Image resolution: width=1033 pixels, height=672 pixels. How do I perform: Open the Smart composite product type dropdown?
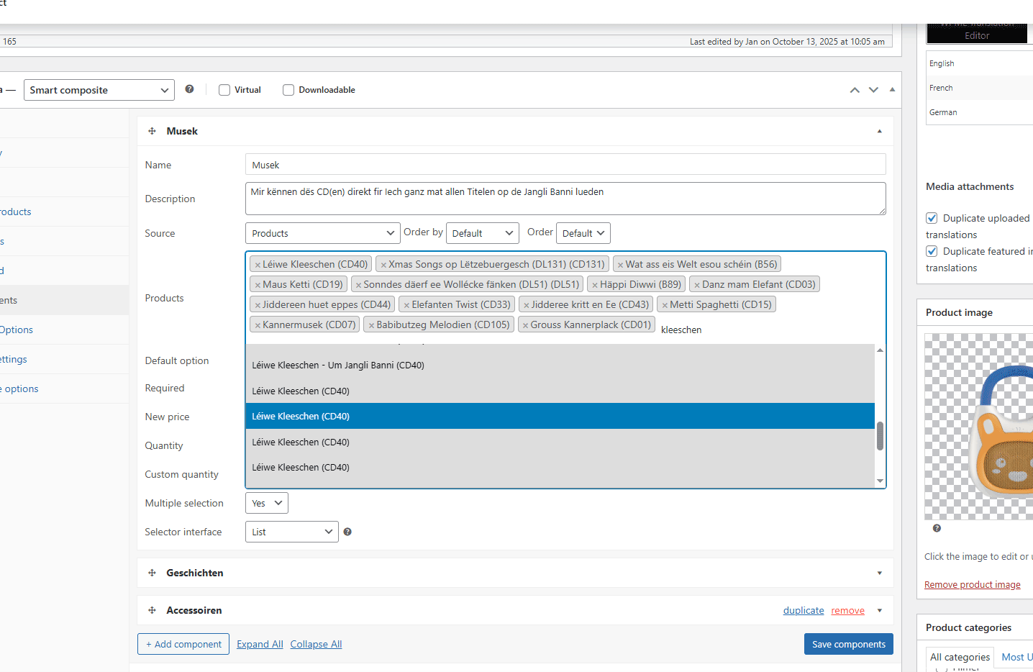[x=99, y=90]
